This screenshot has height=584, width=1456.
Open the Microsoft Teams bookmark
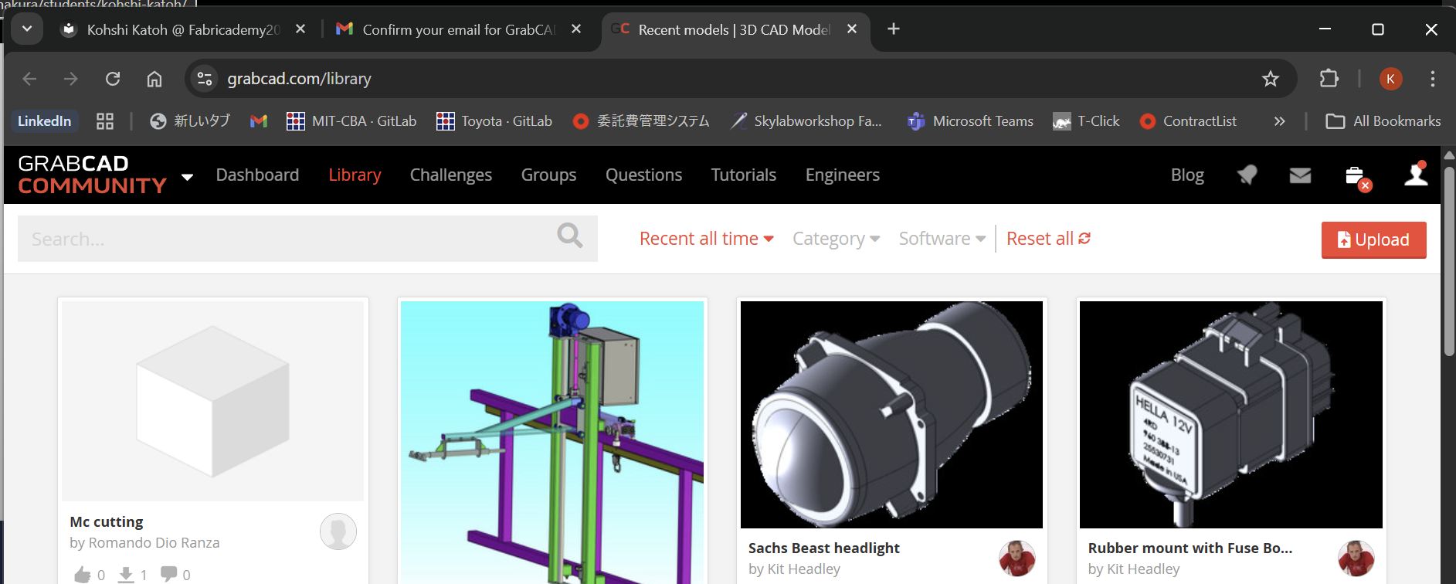971,121
